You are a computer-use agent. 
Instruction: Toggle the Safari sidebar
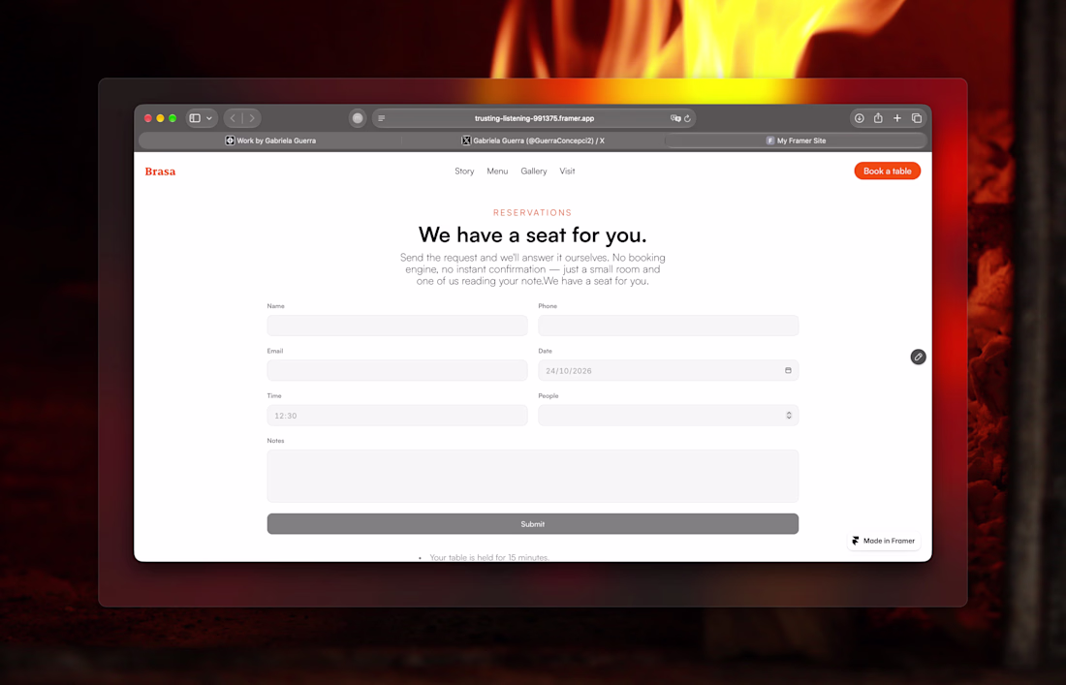(195, 118)
